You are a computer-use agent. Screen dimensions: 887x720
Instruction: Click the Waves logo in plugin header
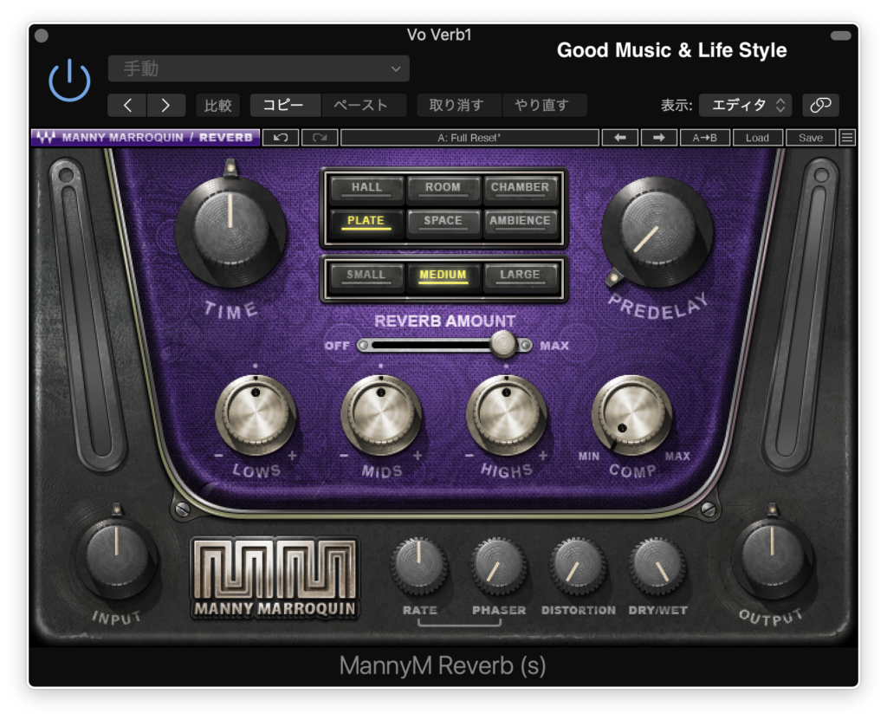point(45,138)
